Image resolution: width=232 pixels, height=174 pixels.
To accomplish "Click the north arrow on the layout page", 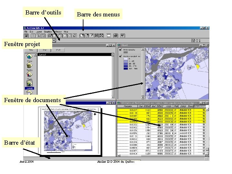I will (95, 114).
